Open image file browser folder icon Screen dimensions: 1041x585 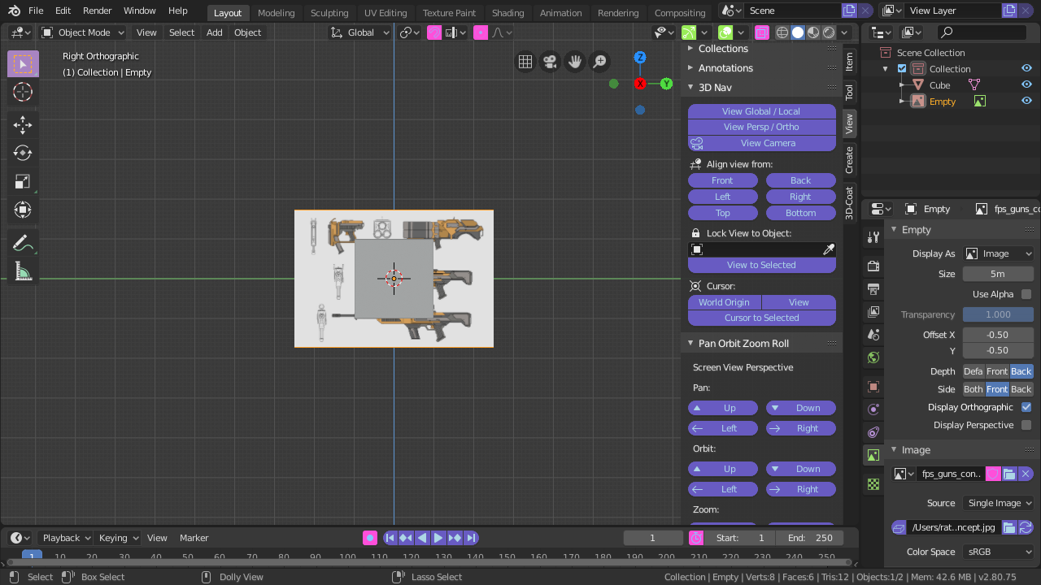coord(1009,527)
